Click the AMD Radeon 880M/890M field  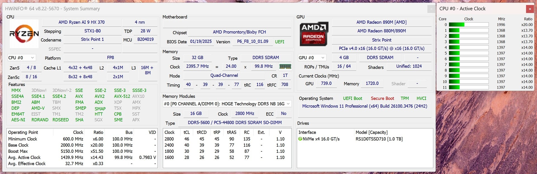point(381,31)
